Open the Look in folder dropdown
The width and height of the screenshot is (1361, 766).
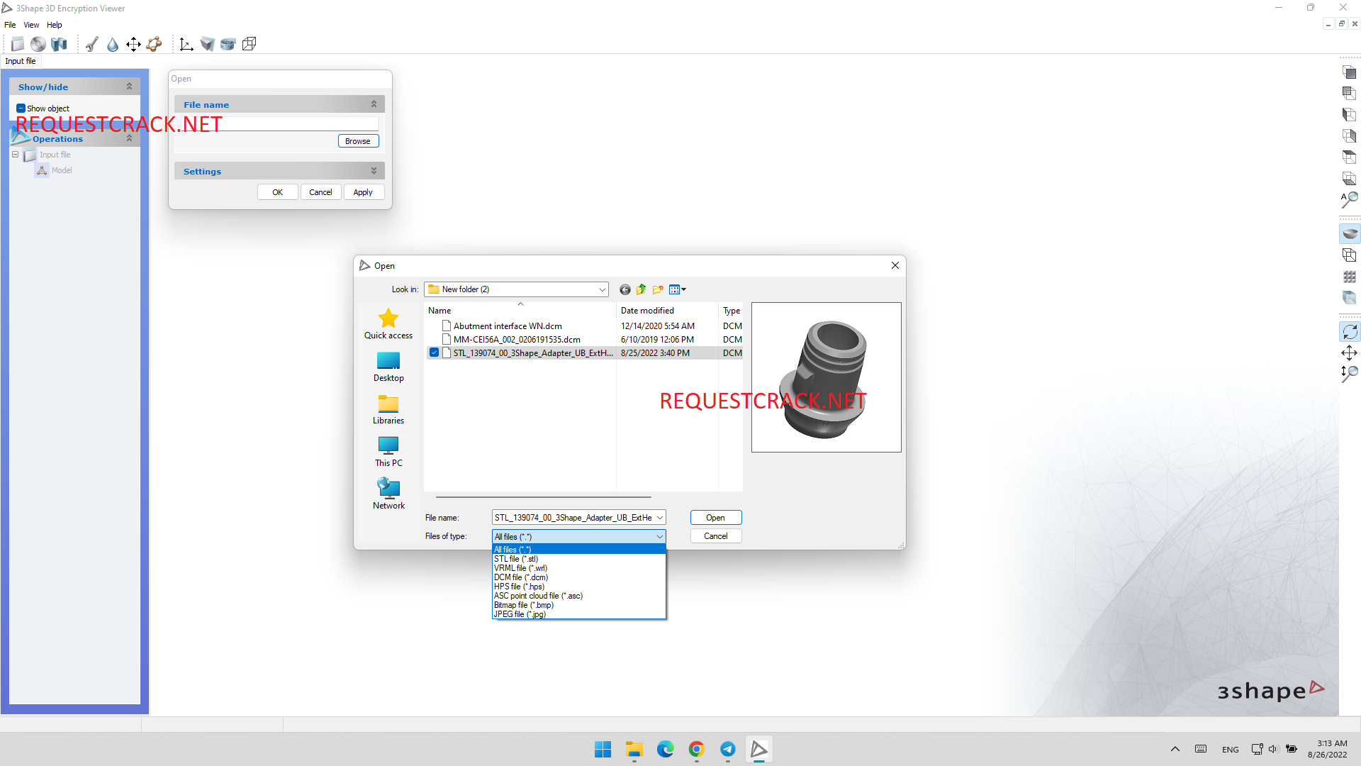(602, 289)
